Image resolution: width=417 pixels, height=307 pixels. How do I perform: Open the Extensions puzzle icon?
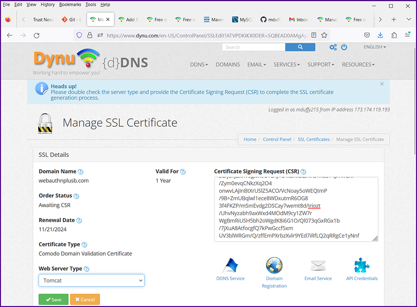click(x=394, y=35)
